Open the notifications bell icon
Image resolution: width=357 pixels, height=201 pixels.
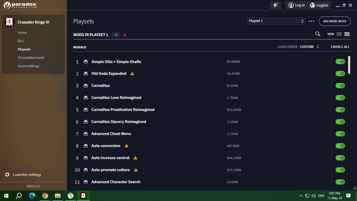pos(275,5)
